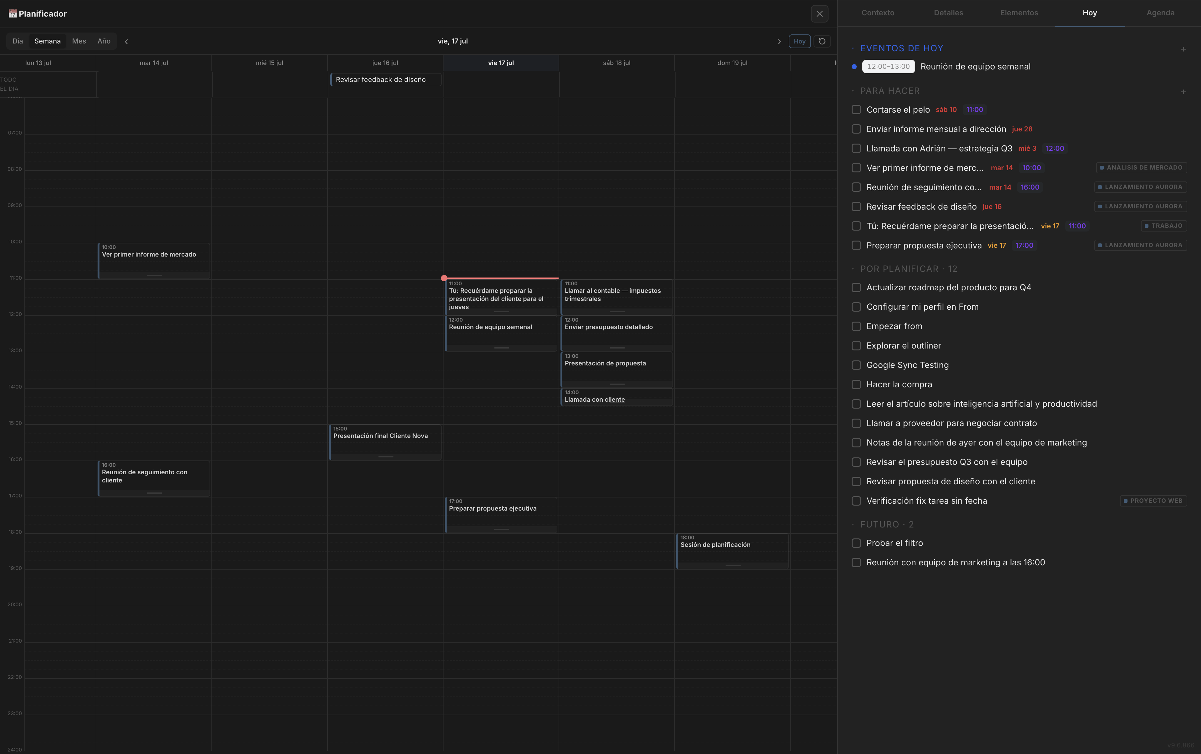Jump to today with Hoy button

click(799, 41)
